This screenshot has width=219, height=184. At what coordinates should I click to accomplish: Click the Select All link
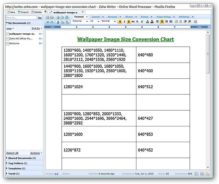pyautogui.click(x=12, y=153)
